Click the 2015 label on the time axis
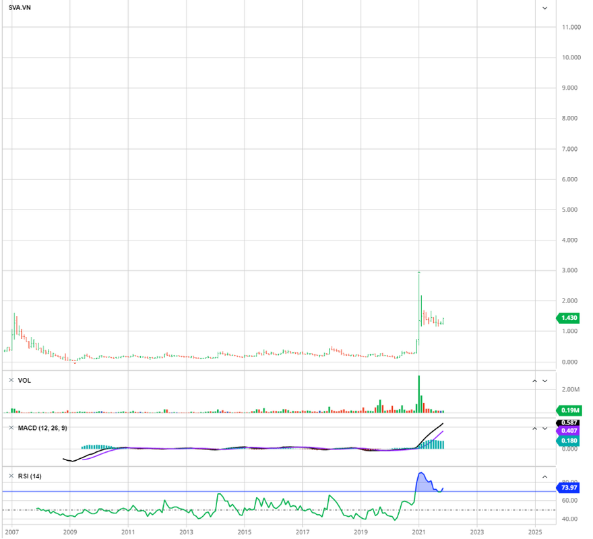Viewport: 593px width, 539px height. [245, 532]
